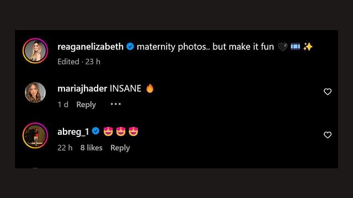Click the fire emoji in mariajhader's comment
Screen dimensions: 353x198
[149, 88]
